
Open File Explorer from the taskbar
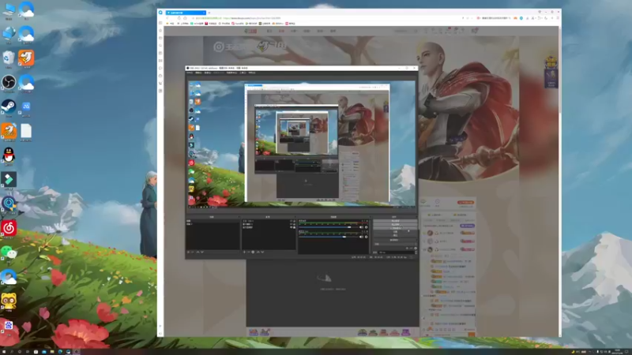[x=52, y=351]
